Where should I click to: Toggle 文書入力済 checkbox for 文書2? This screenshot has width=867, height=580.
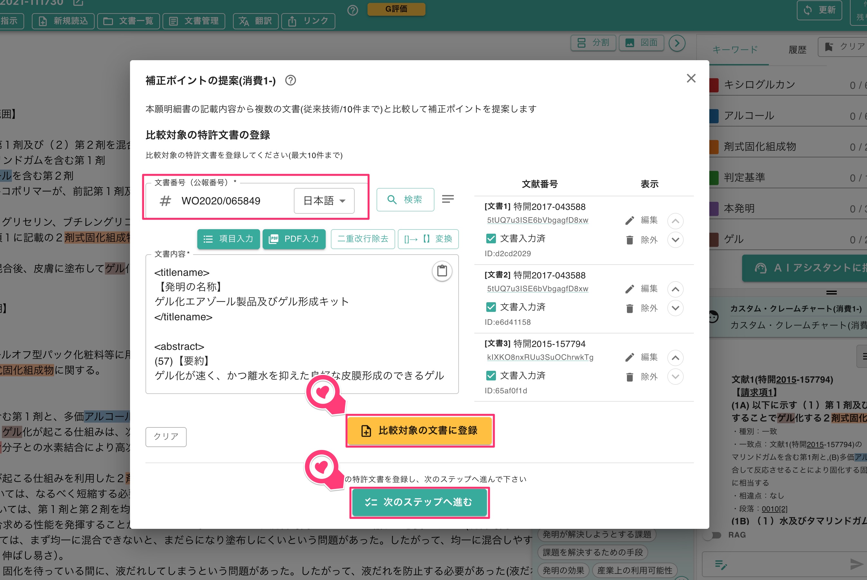[x=491, y=307]
